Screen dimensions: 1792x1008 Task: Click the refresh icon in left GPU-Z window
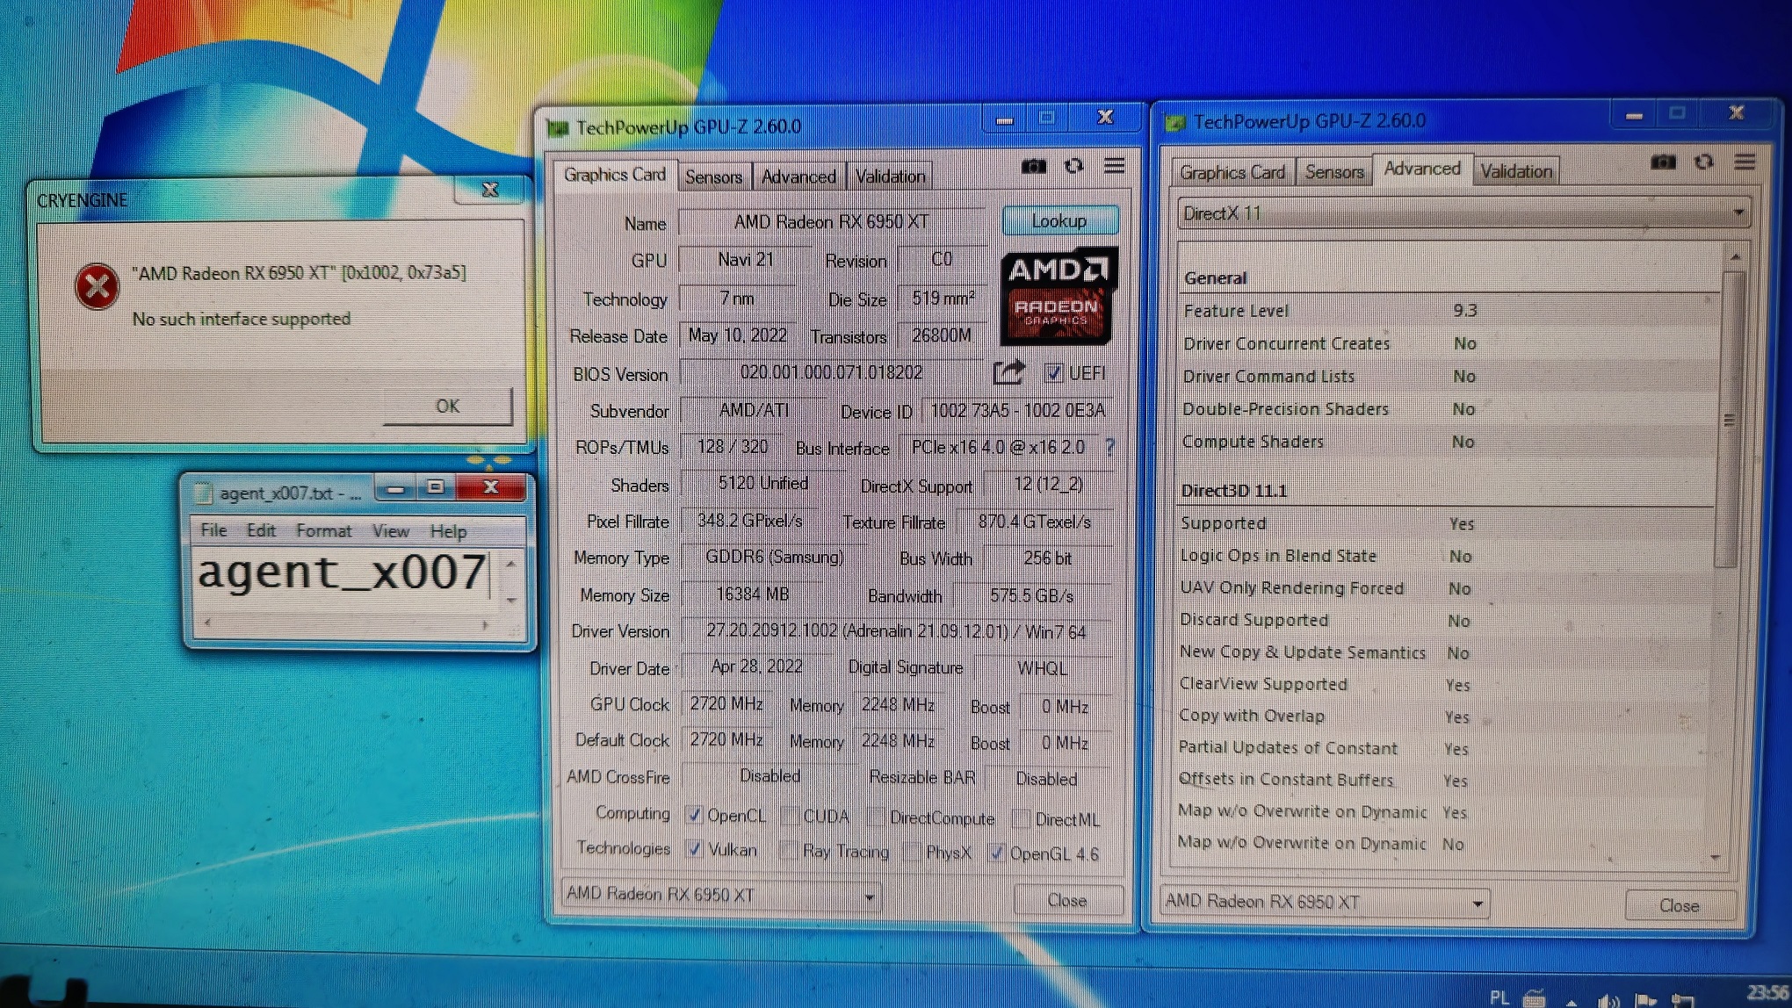[x=1073, y=166]
